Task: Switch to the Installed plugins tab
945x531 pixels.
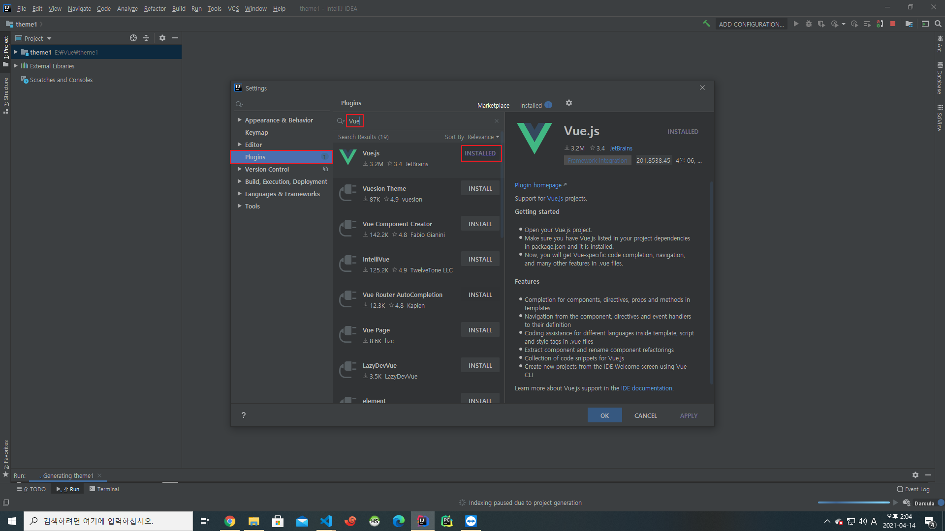Action: (531, 105)
